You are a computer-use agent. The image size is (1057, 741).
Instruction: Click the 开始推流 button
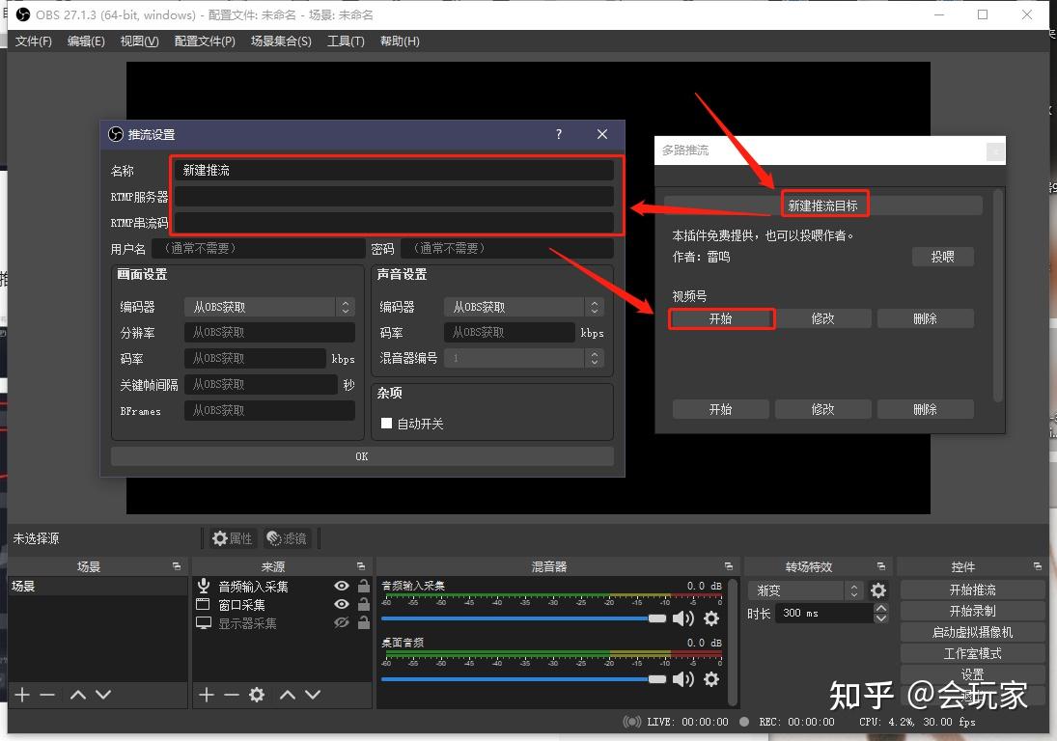tap(972, 590)
